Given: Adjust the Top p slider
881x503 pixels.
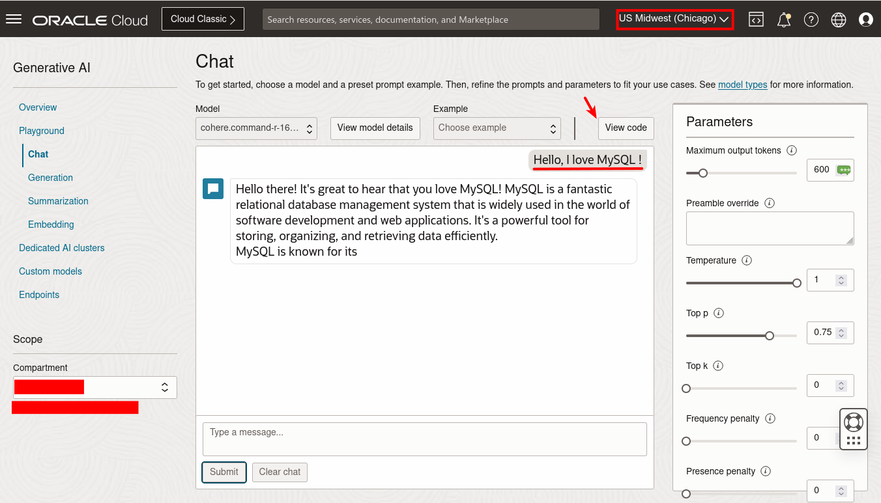Looking at the screenshot, I should tap(742, 336).
